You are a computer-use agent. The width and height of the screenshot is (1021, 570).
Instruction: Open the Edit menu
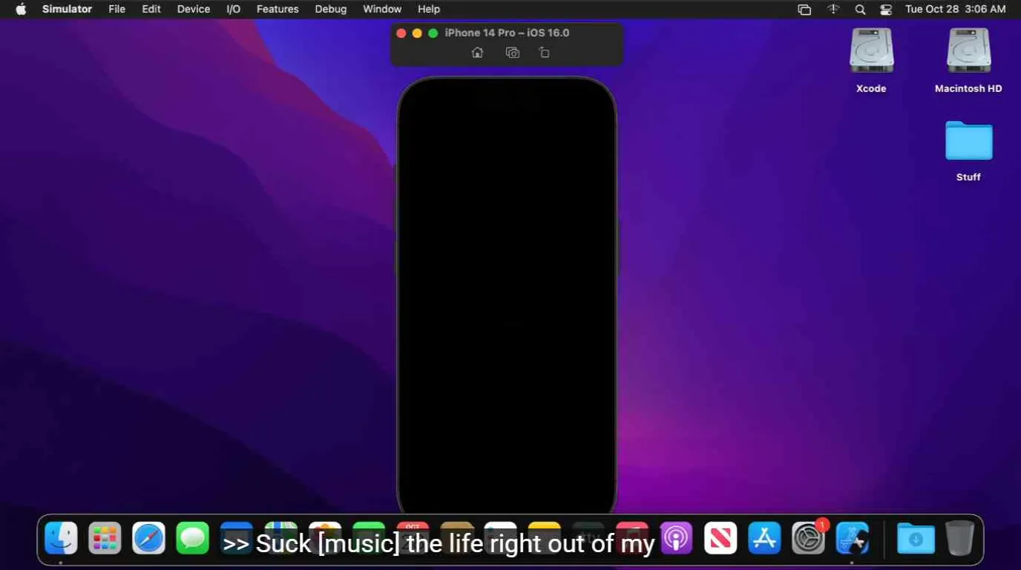(x=151, y=9)
